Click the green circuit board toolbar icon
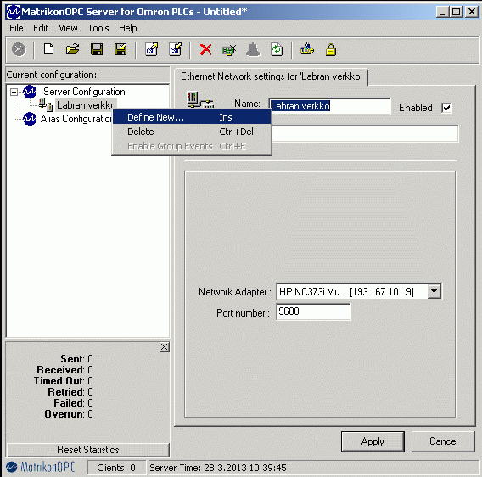Screen dimensions: 482x477 (x=229, y=49)
